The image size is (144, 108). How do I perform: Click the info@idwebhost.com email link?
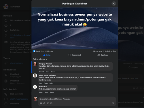click(x=19, y=99)
